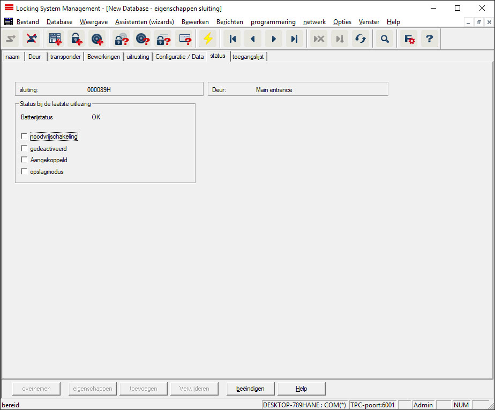Go to next record arrow
Screen dimensions: 495x410
pyautogui.click(x=274, y=39)
